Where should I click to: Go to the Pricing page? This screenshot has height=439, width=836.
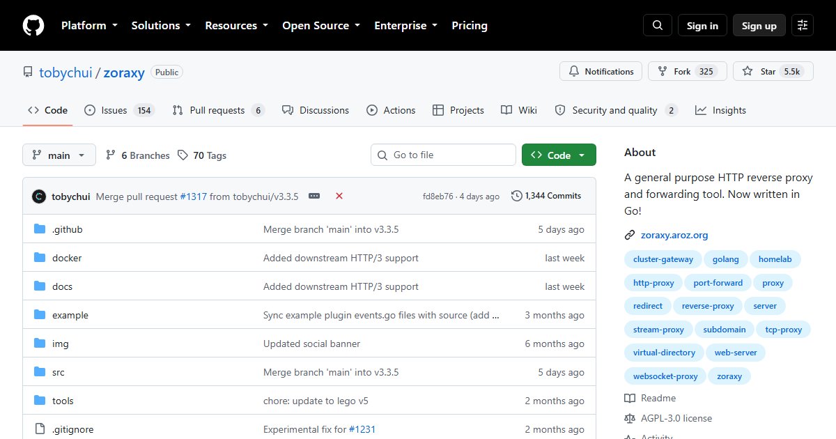point(470,26)
